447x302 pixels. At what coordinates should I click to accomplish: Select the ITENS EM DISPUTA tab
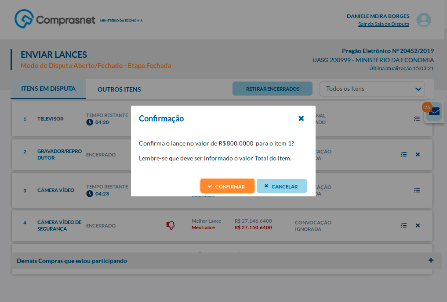(48, 89)
